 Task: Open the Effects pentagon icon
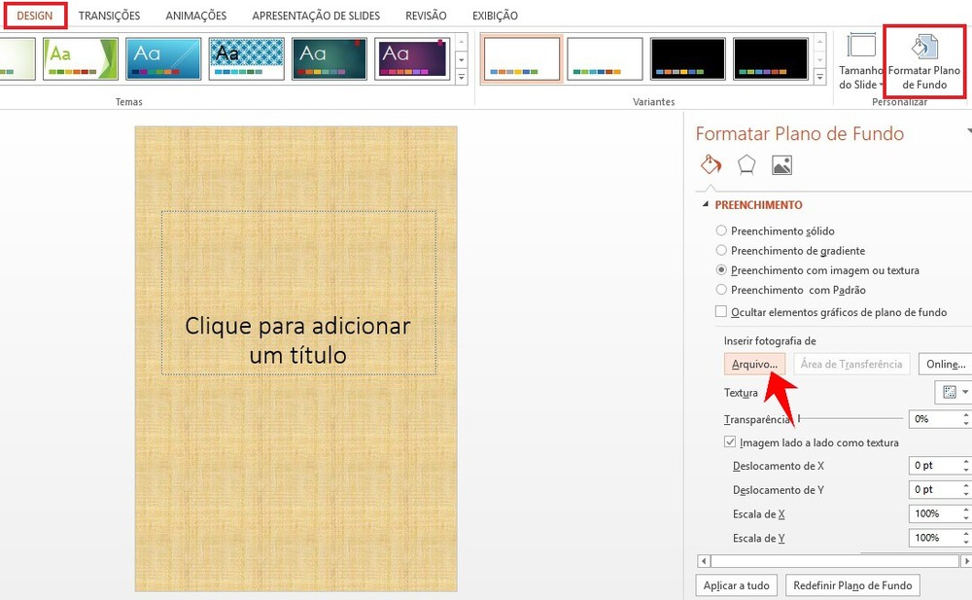coord(746,165)
